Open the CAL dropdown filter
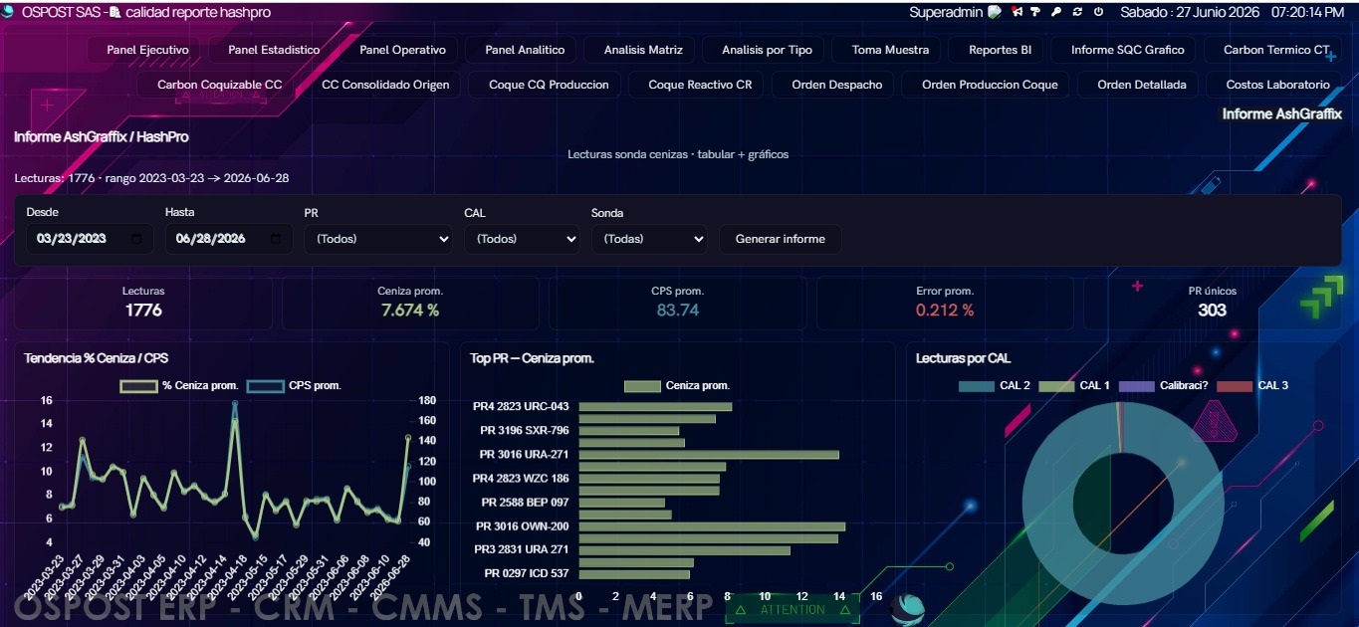Image resolution: width=1359 pixels, height=627 pixels. pyautogui.click(x=522, y=239)
